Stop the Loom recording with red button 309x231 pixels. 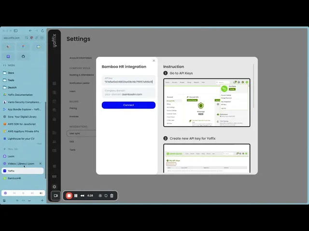pyautogui.click(x=69, y=196)
